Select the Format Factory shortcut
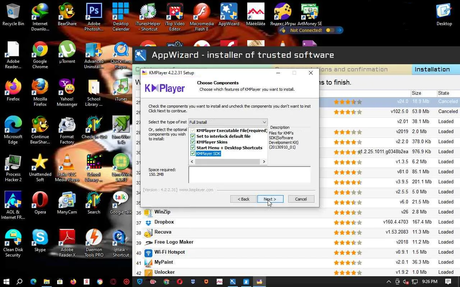The height and width of the screenshot is (287, 460). click(x=67, y=130)
